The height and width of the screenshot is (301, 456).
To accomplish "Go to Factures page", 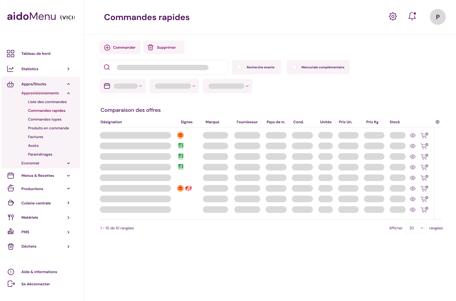I will (35, 137).
